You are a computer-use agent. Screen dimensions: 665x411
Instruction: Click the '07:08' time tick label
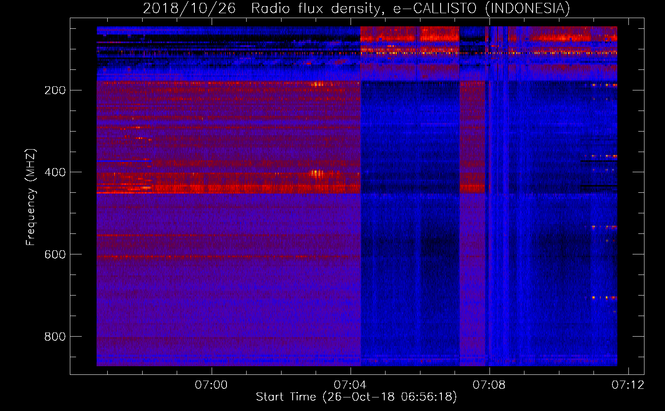coord(489,385)
